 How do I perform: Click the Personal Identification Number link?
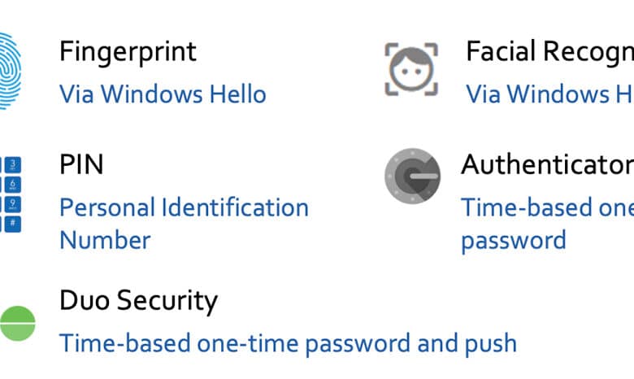pos(184,224)
